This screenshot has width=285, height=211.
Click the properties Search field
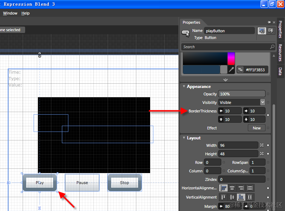point(228,47)
